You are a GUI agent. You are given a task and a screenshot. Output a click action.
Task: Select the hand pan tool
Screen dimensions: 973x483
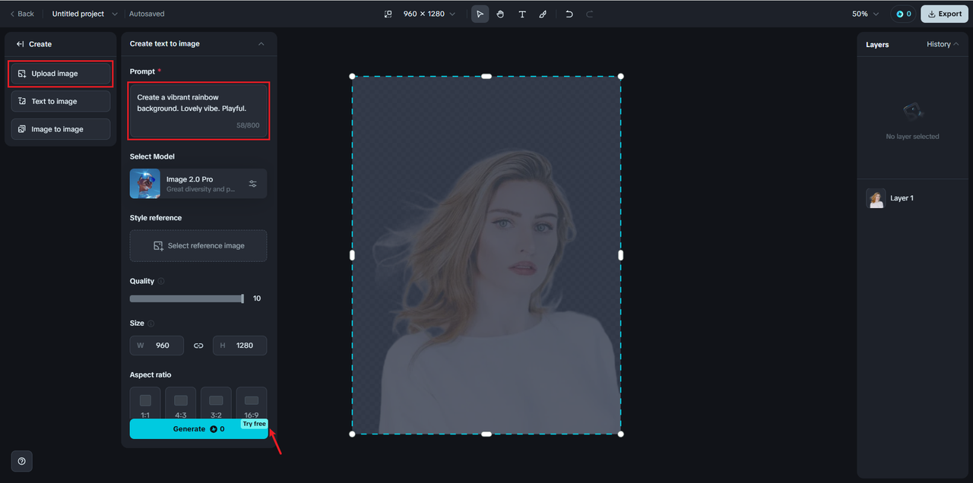pos(500,14)
